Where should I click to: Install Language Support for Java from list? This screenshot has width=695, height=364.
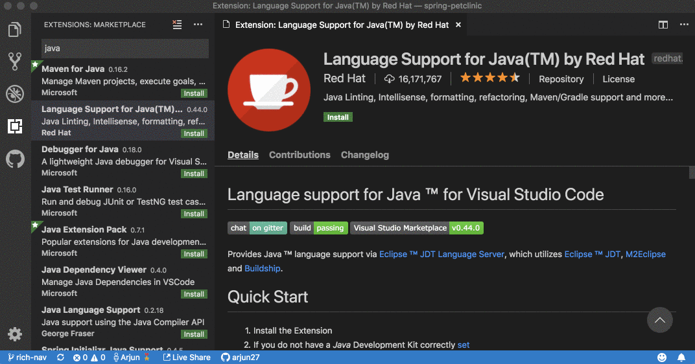point(194,133)
